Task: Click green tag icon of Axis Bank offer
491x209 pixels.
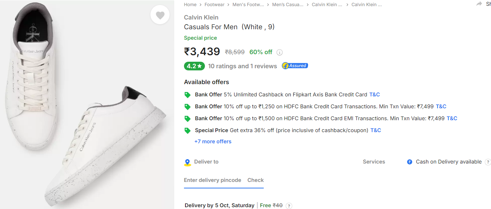Action: [x=187, y=95]
